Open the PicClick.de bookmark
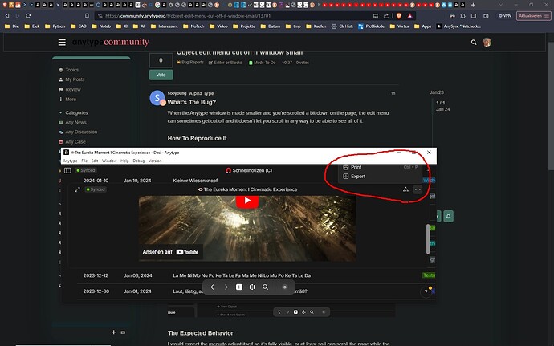 point(371,26)
